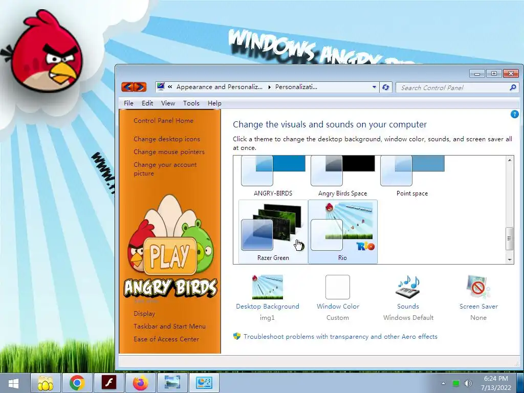The image size is (524, 393).
Task: Click the theme list scrollbar thumb
Action: [x=510, y=238]
